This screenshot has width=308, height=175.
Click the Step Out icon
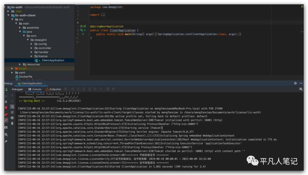click(x=89, y=89)
